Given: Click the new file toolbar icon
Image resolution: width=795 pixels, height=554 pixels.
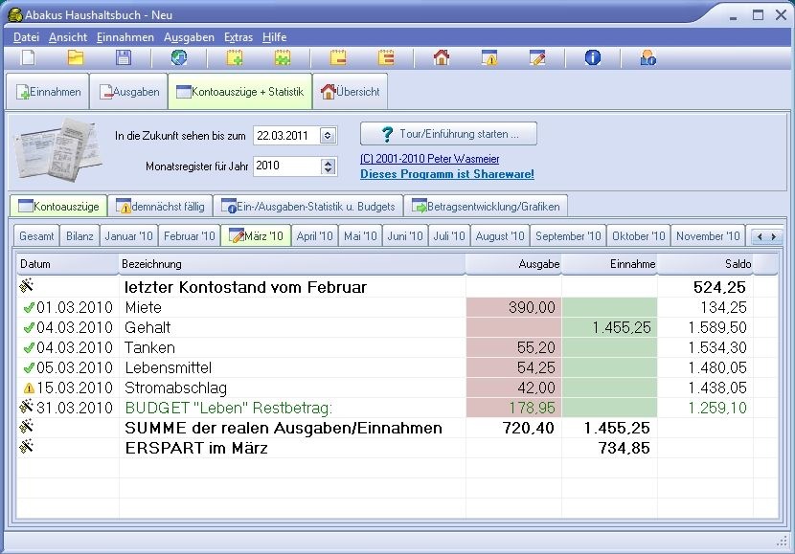Looking at the screenshot, I should [29, 58].
